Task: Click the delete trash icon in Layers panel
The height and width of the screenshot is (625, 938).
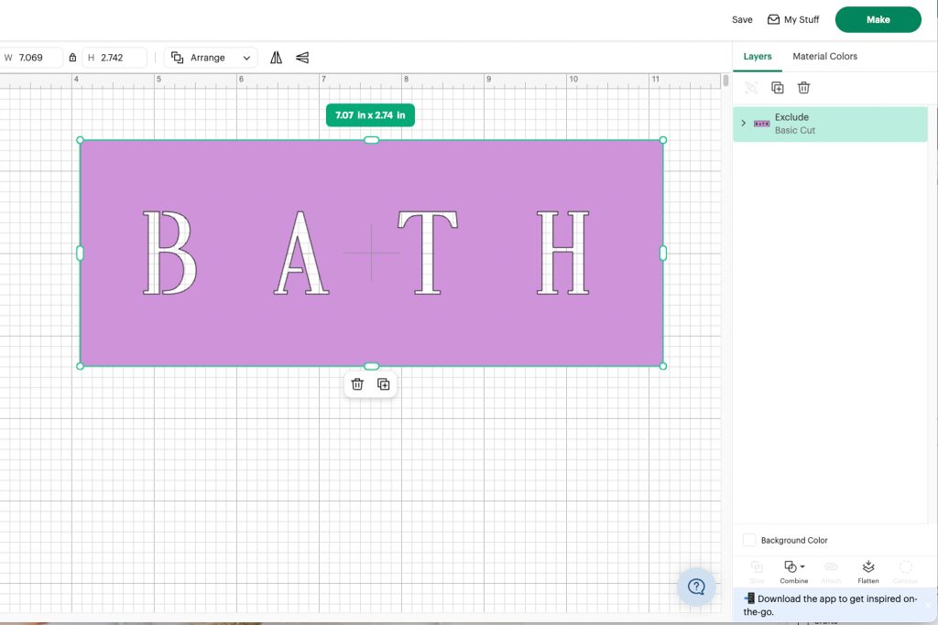Action: 803,87
